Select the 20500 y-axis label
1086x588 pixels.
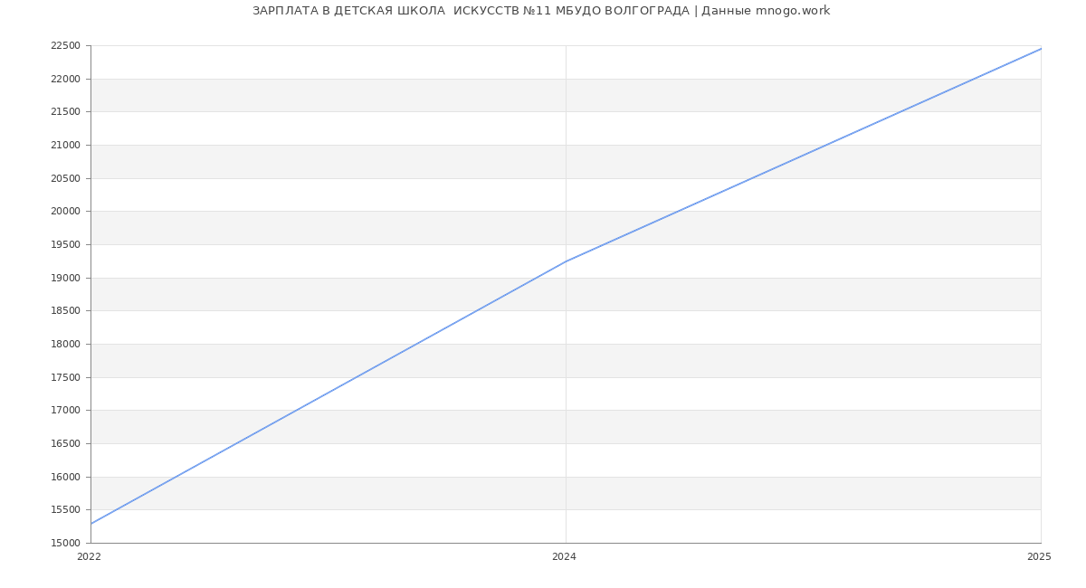pyautogui.click(x=65, y=179)
